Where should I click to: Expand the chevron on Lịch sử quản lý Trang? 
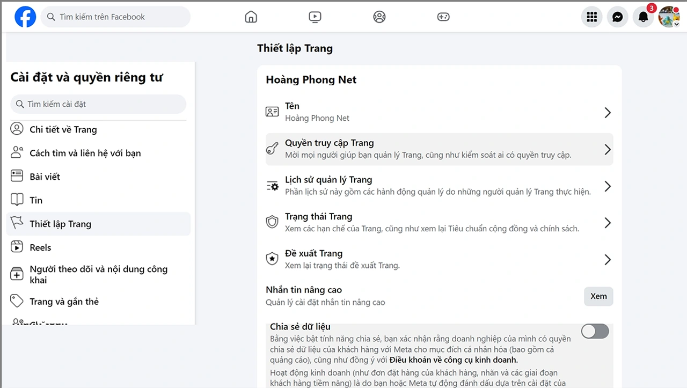pyautogui.click(x=608, y=186)
